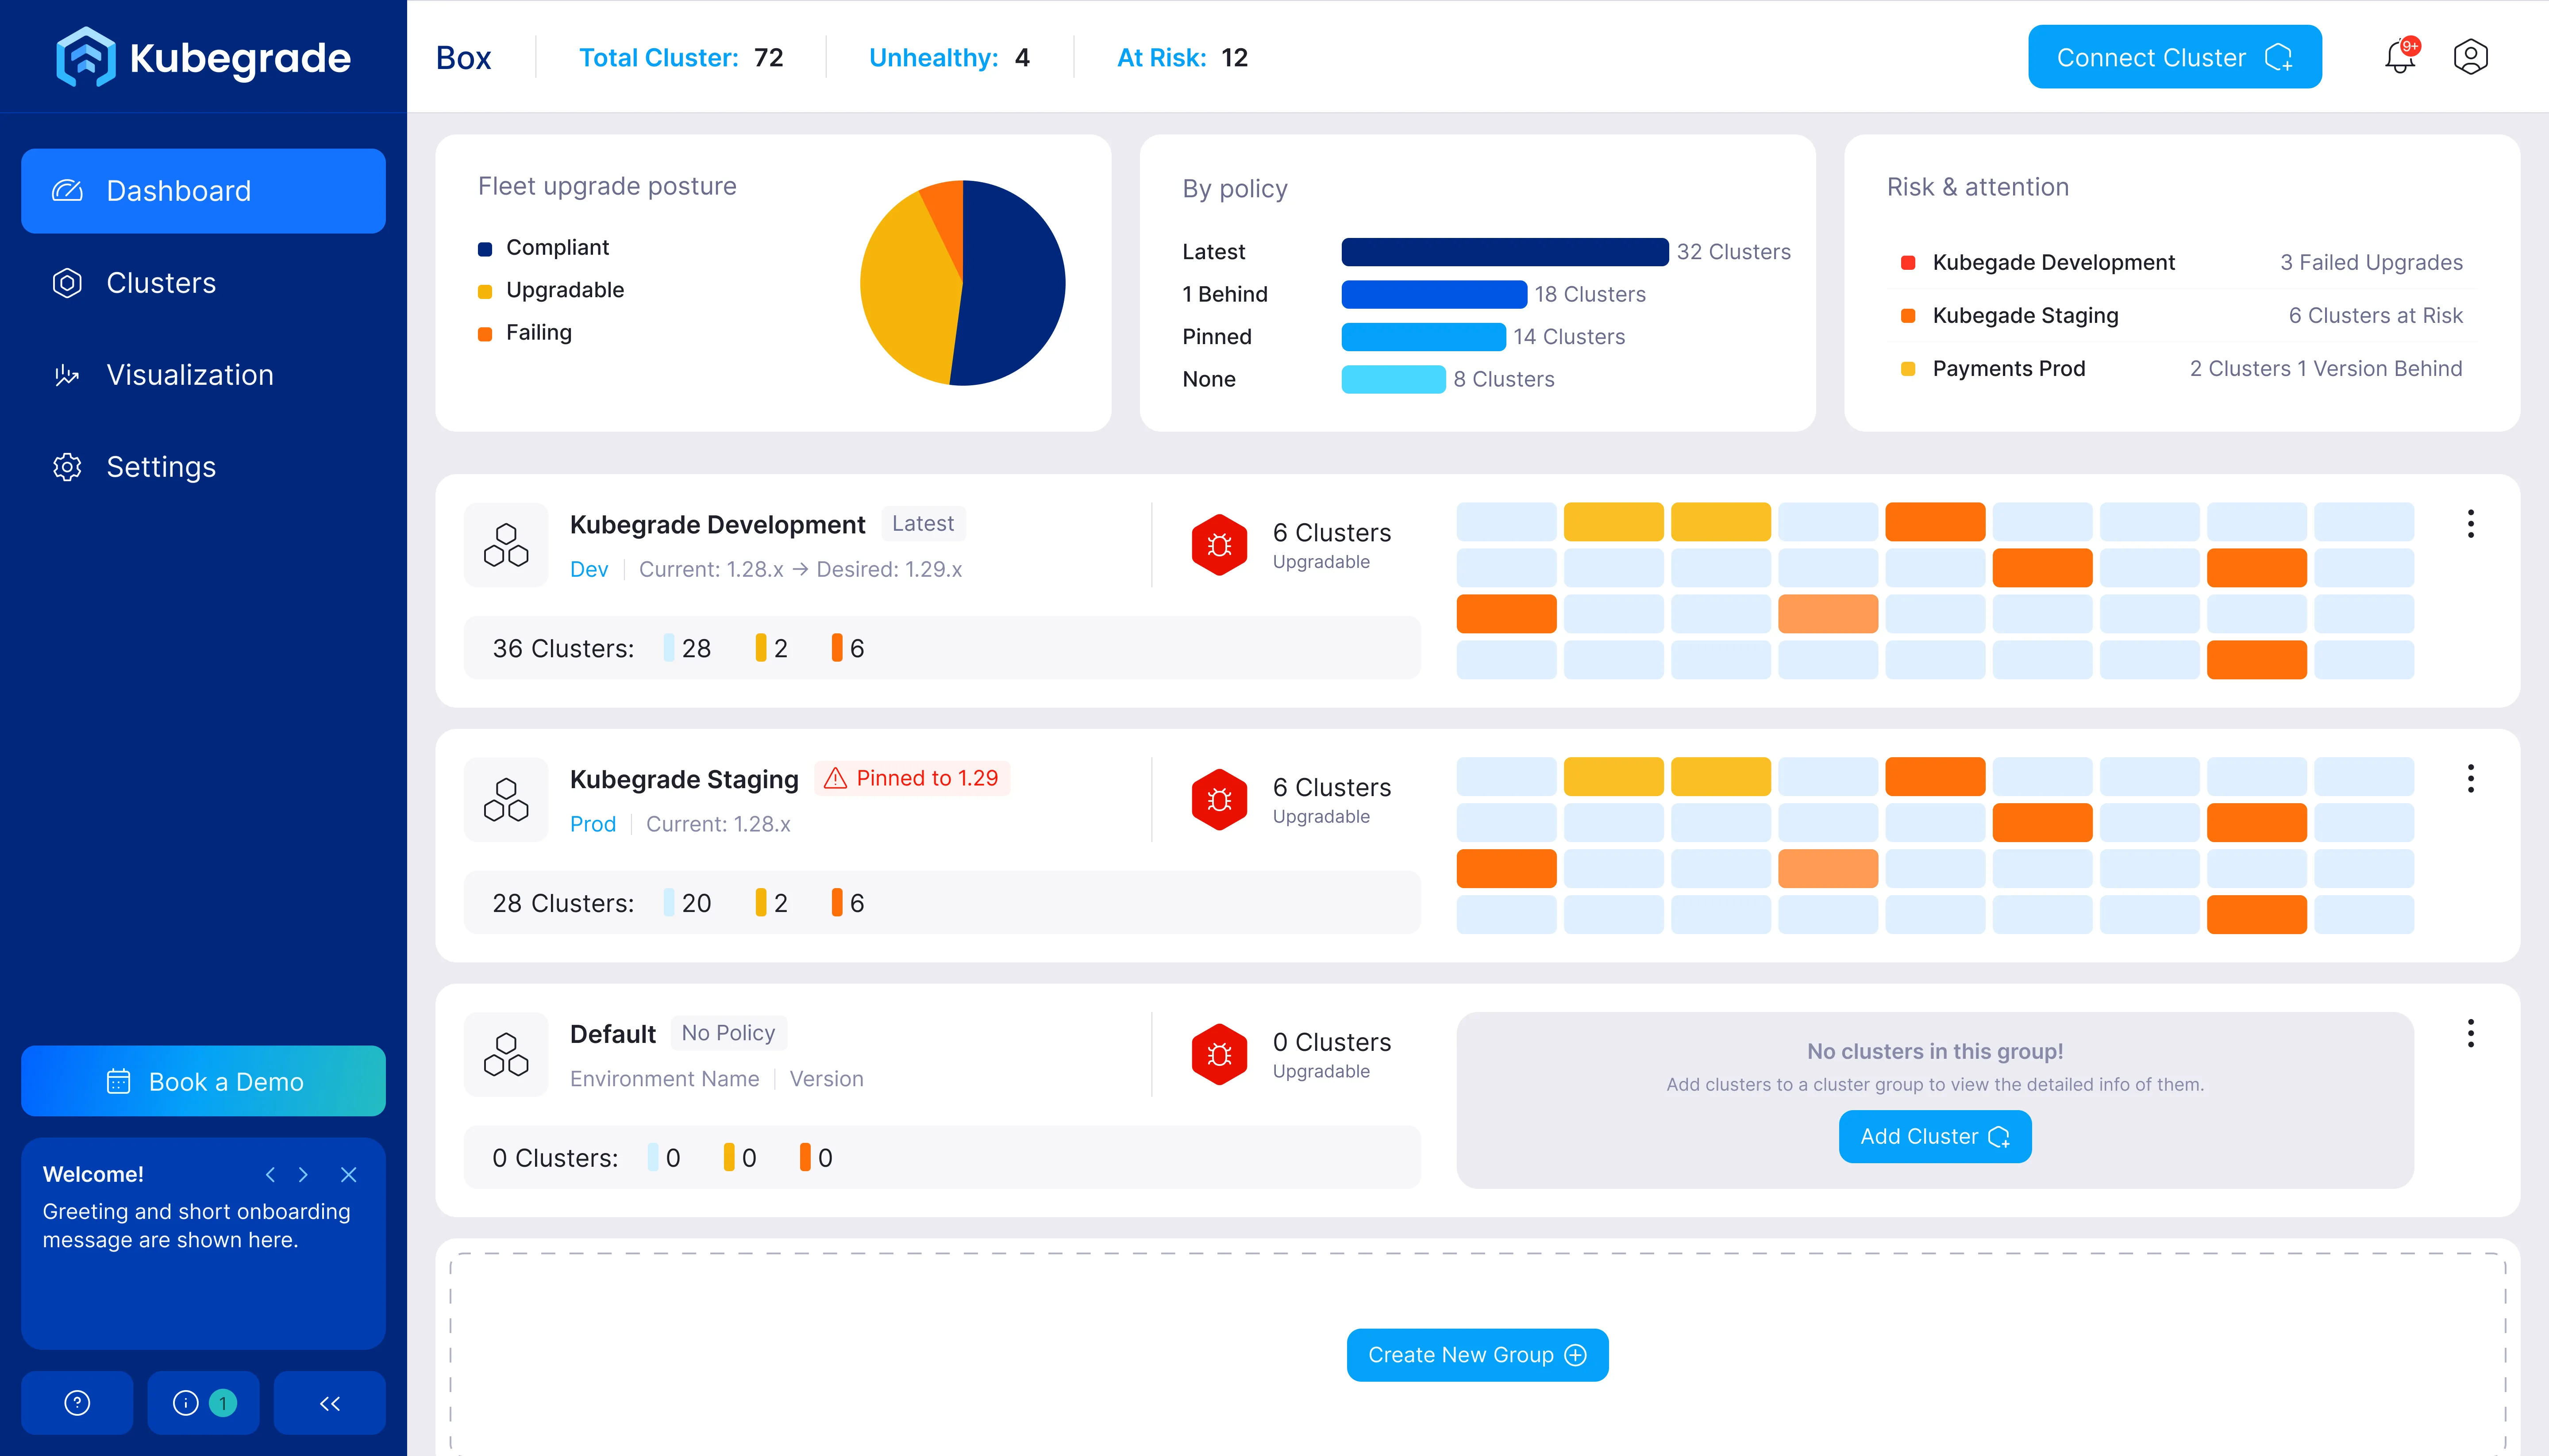Close the Welcome message panel
The image size is (2549, 1456).
pyautogui.click(x=348, y=1175)
